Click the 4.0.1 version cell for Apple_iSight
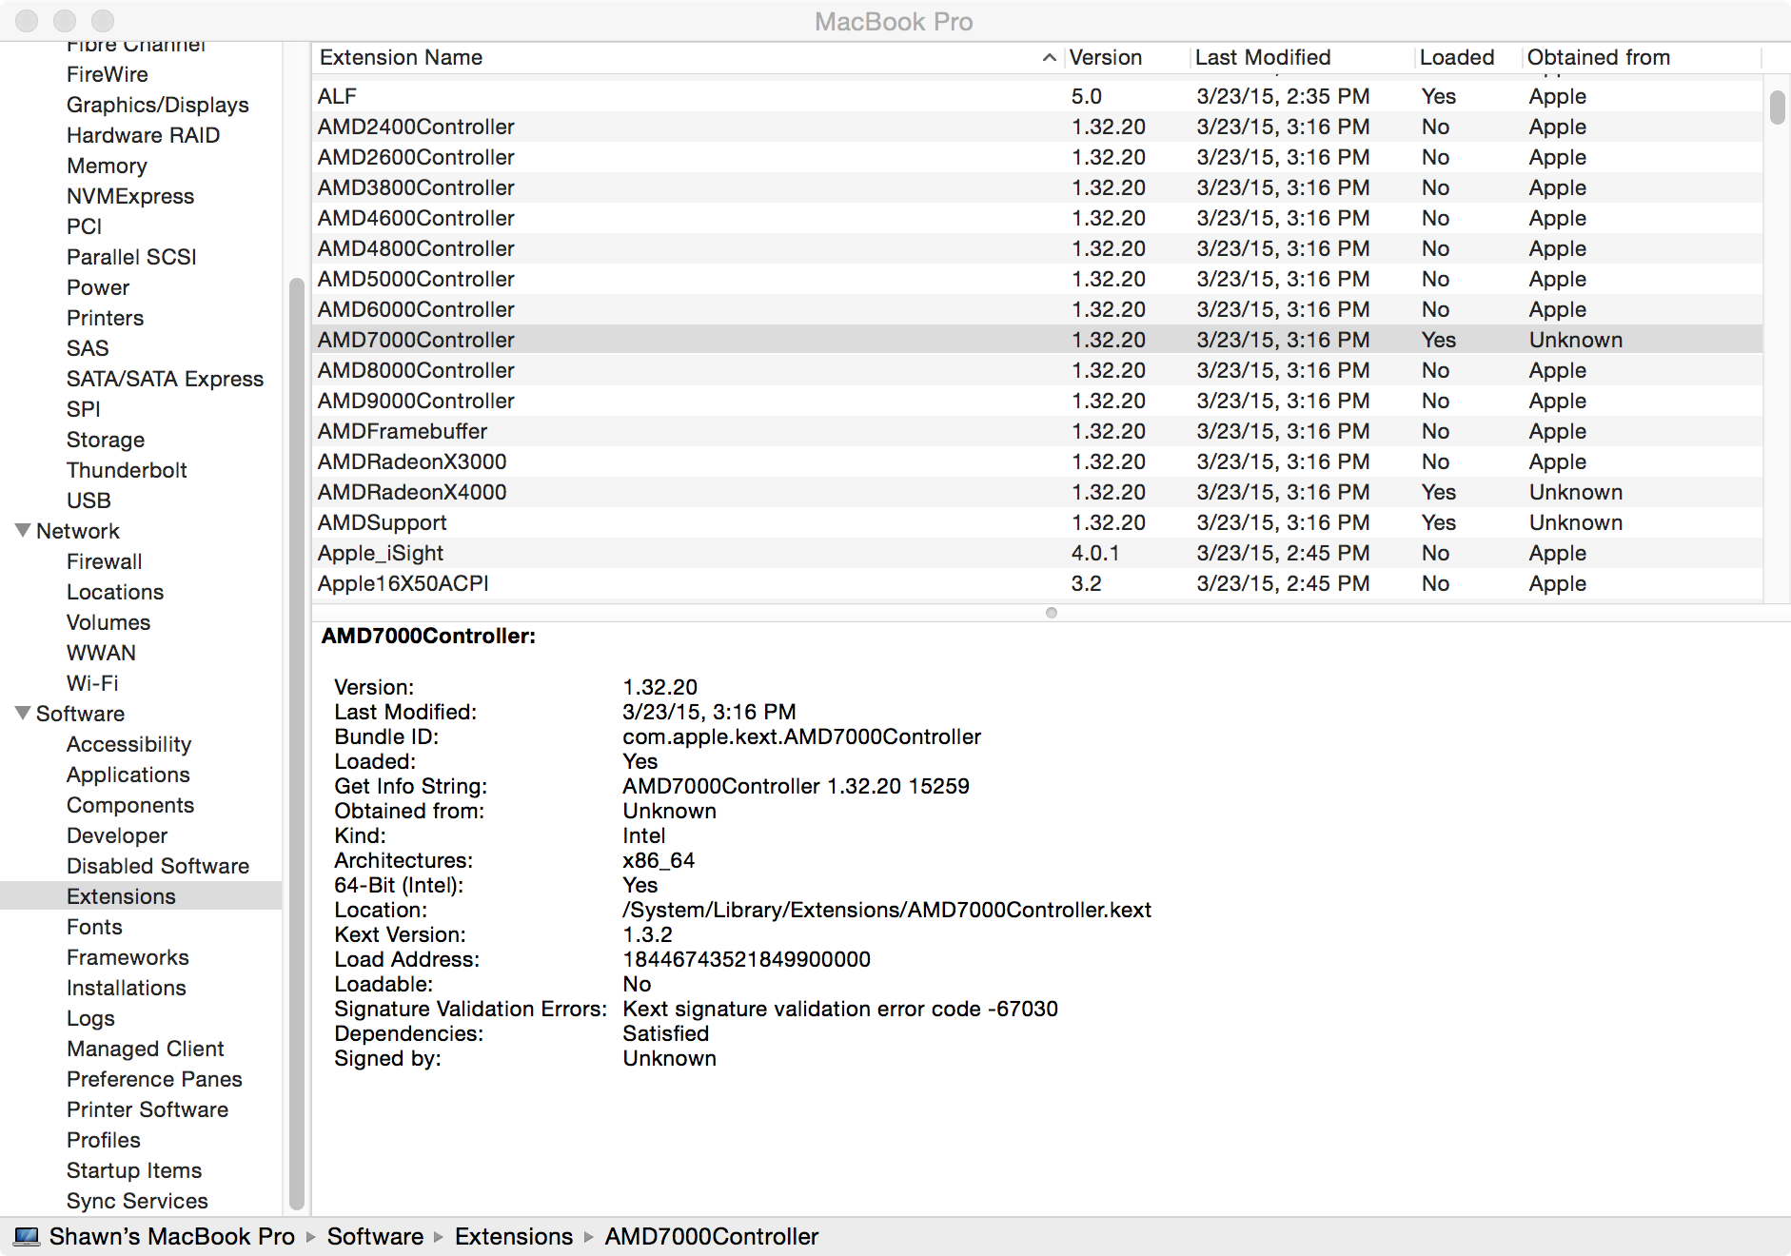The width and height of the screenshot is (1791, 1256). coord(1095,553)
